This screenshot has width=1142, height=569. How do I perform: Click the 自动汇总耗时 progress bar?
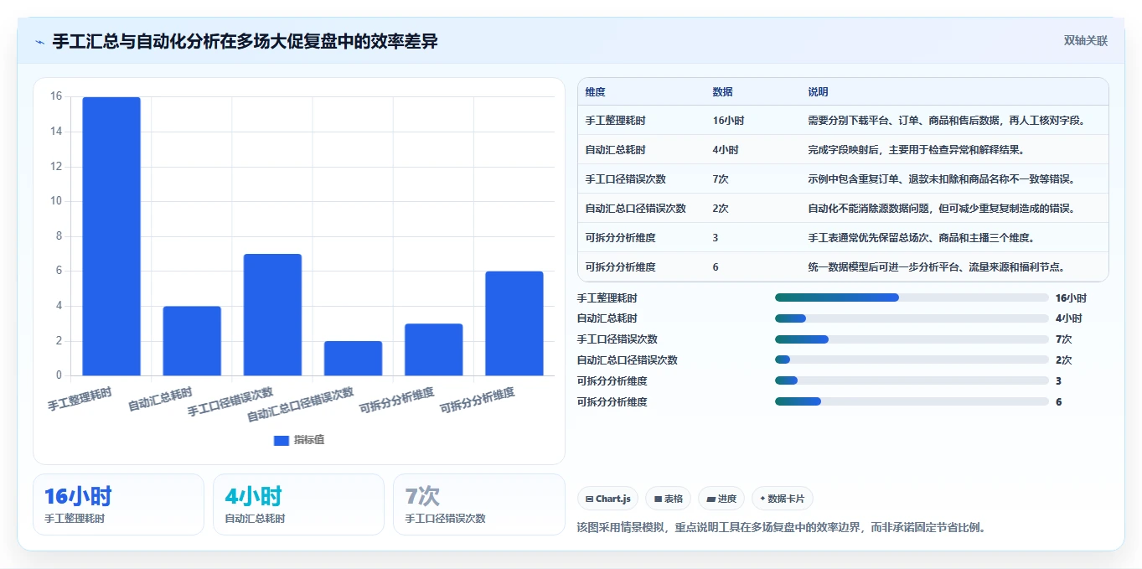(x=912, y=318)
